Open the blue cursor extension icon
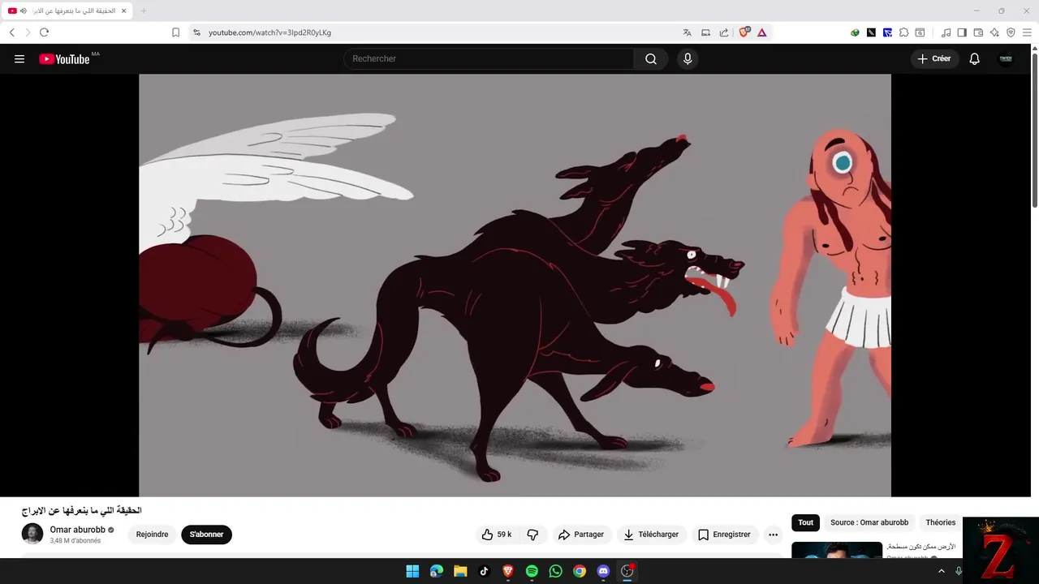Screen dimensions: 1039x584 tap(887, 32)
